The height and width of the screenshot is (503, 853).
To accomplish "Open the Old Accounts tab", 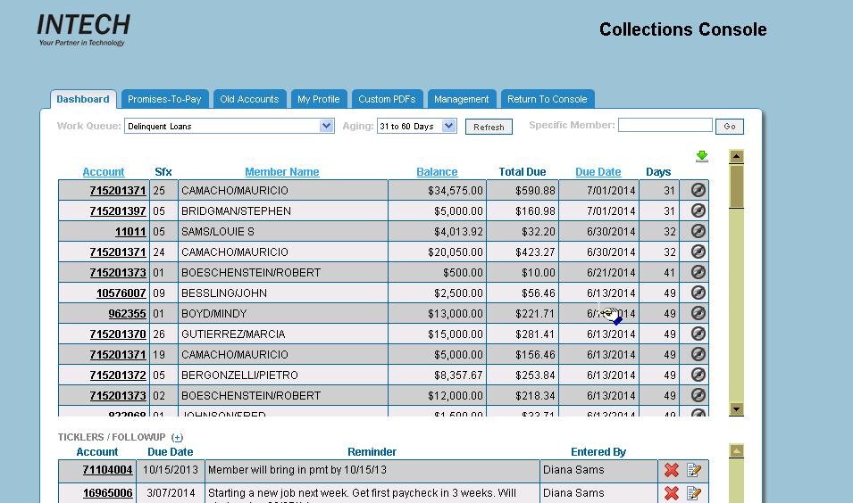I will click(249, 99).
